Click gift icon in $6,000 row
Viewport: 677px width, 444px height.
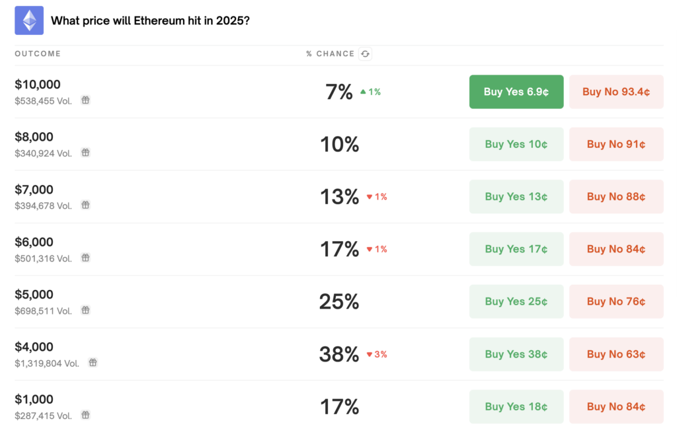tap(85, 258)
